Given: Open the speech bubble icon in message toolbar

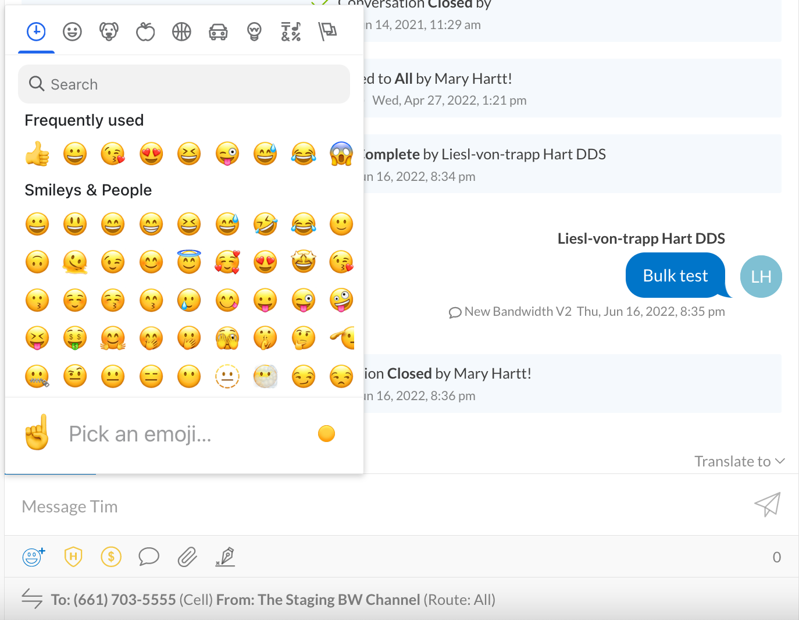Looking at the screenshot, I should pos(149,557).
